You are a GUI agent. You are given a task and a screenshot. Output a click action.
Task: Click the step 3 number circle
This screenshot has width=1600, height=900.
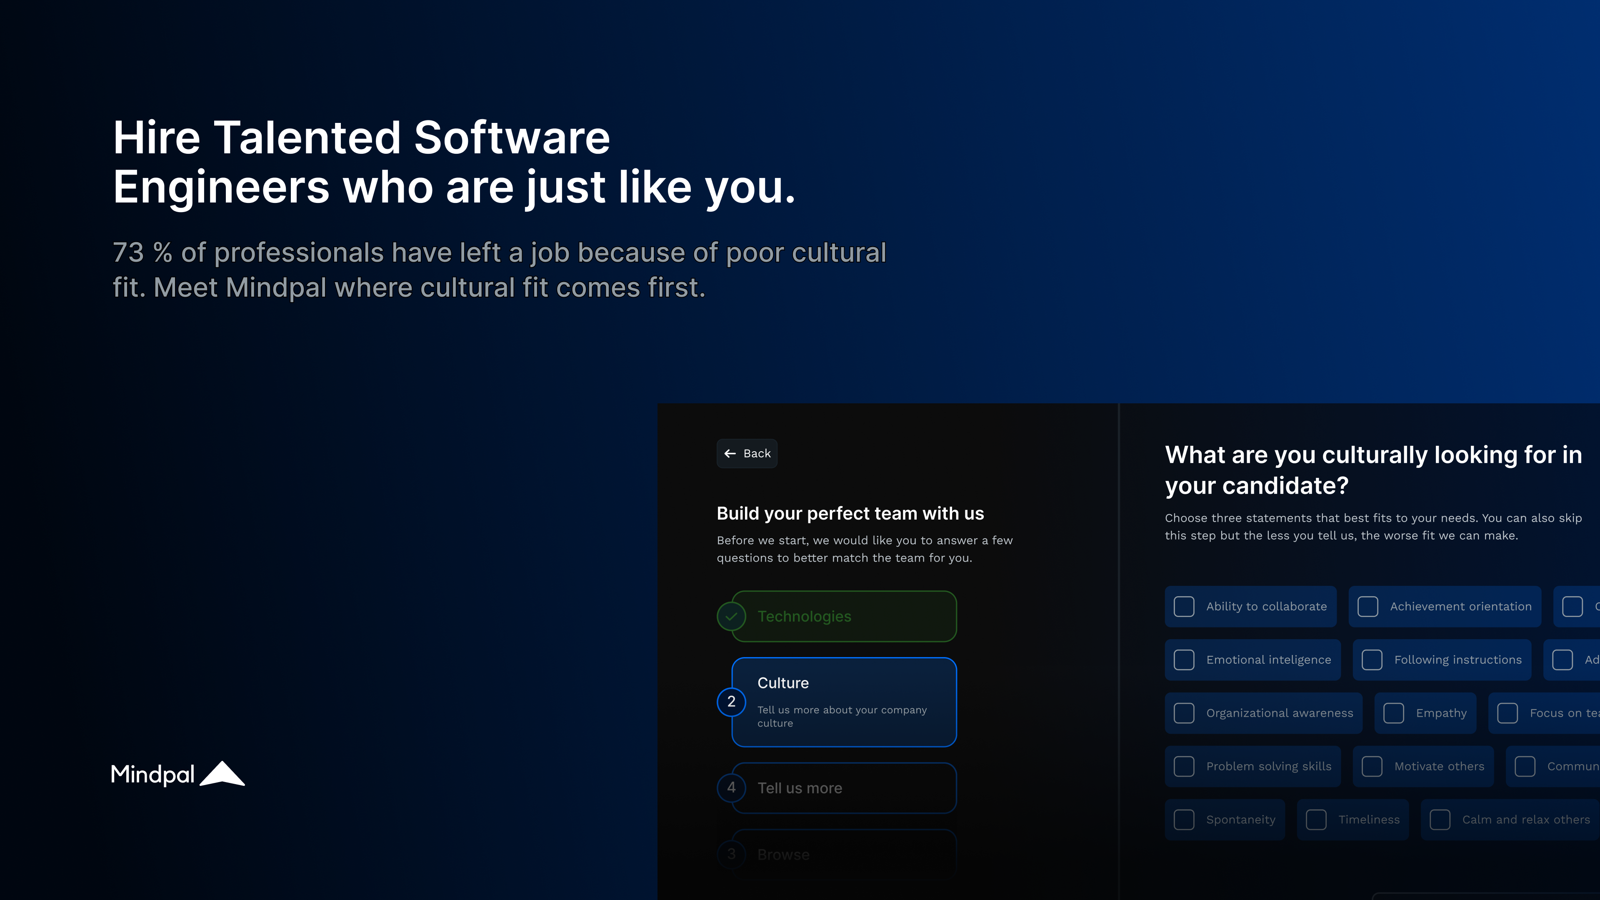[732, 854]
